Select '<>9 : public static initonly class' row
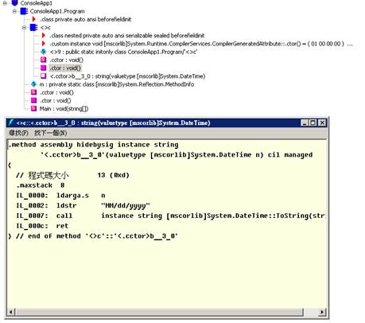 tap(123, 52)
